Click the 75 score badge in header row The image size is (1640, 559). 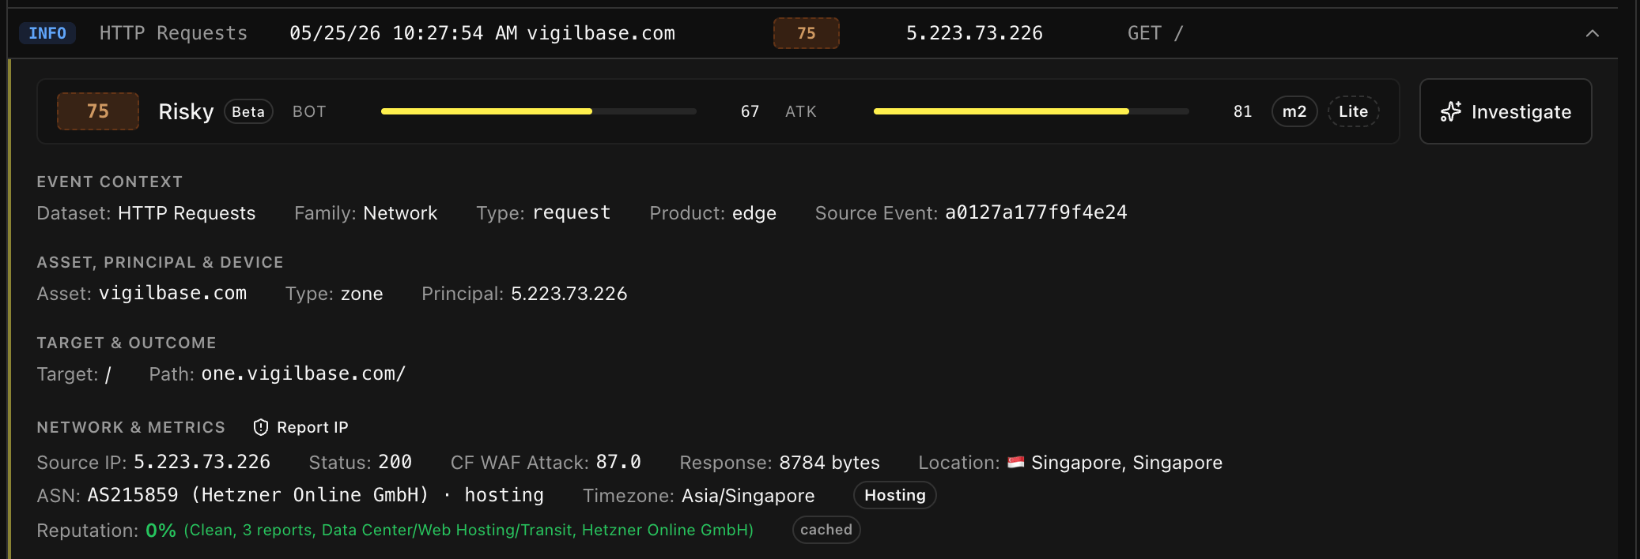(806, 33)
